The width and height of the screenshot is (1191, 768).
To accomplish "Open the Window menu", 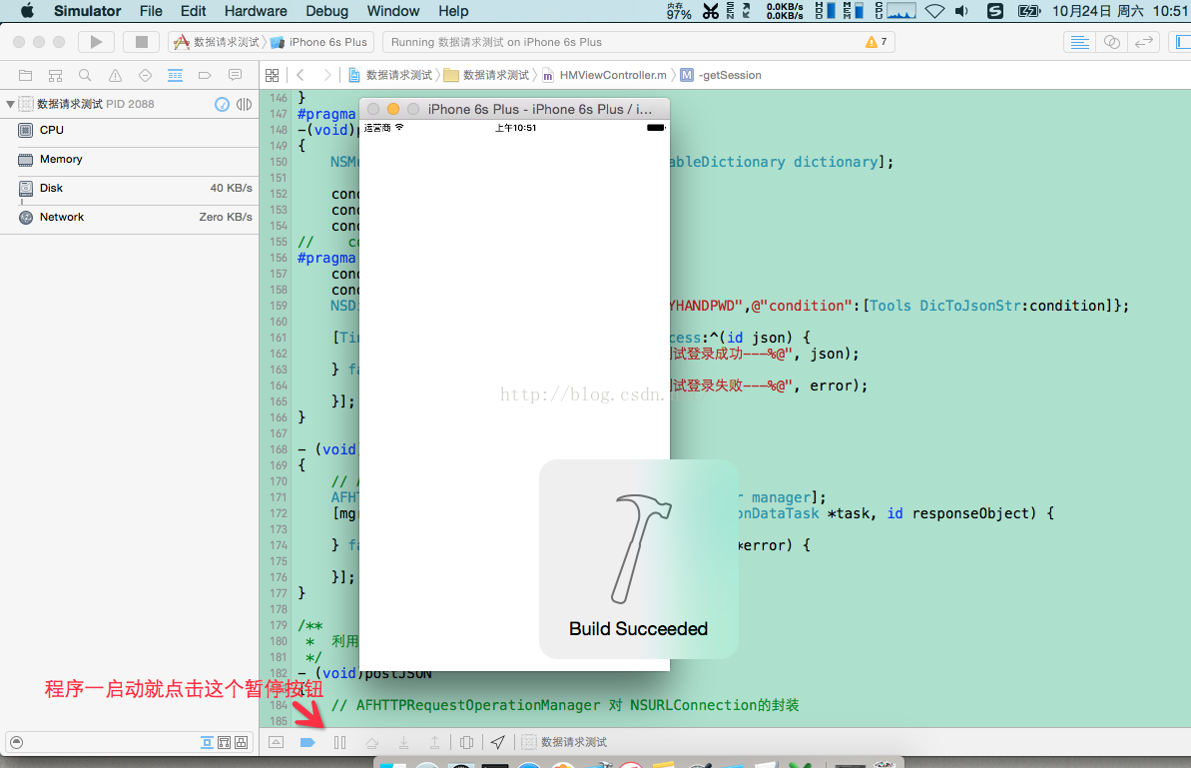I will [393, 11].
